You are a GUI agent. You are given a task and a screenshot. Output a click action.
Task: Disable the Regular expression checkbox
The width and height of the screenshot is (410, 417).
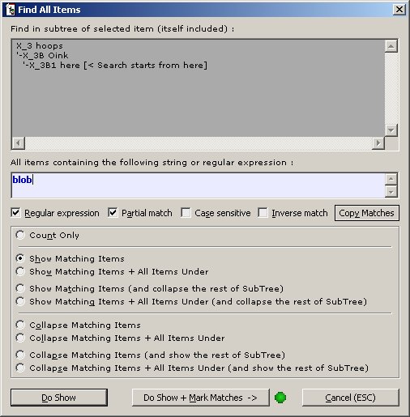tap(16, 213)
